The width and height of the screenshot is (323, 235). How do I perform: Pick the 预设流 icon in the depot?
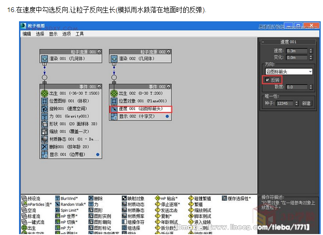click(24, 198)
